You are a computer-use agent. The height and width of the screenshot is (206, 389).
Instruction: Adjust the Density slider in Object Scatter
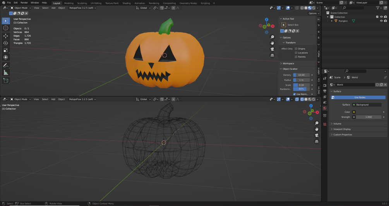pyautogui.click(x=301, y=75)
